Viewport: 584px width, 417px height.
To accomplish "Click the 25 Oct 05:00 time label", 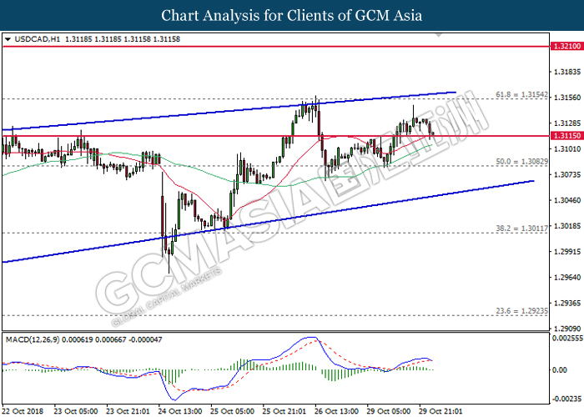I will click(x=233, y=411).
